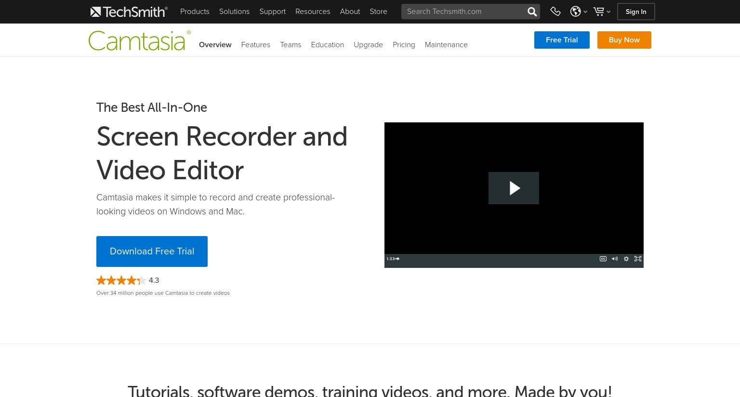Open the shopping cart icon
740x397 pixels.
click(598, 12)
